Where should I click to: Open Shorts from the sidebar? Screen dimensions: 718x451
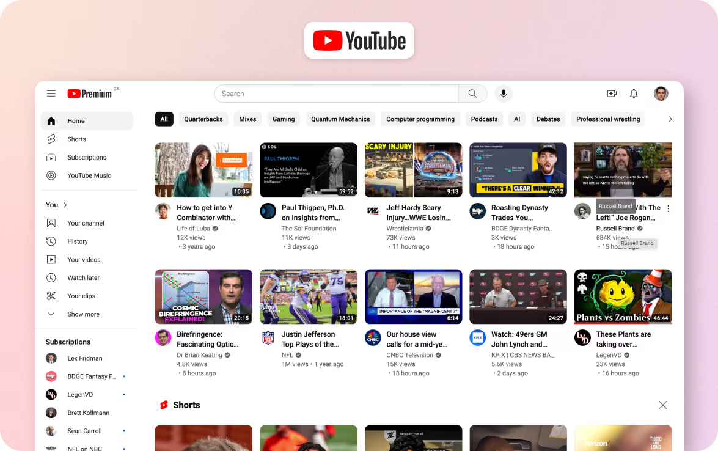(87, 139)
